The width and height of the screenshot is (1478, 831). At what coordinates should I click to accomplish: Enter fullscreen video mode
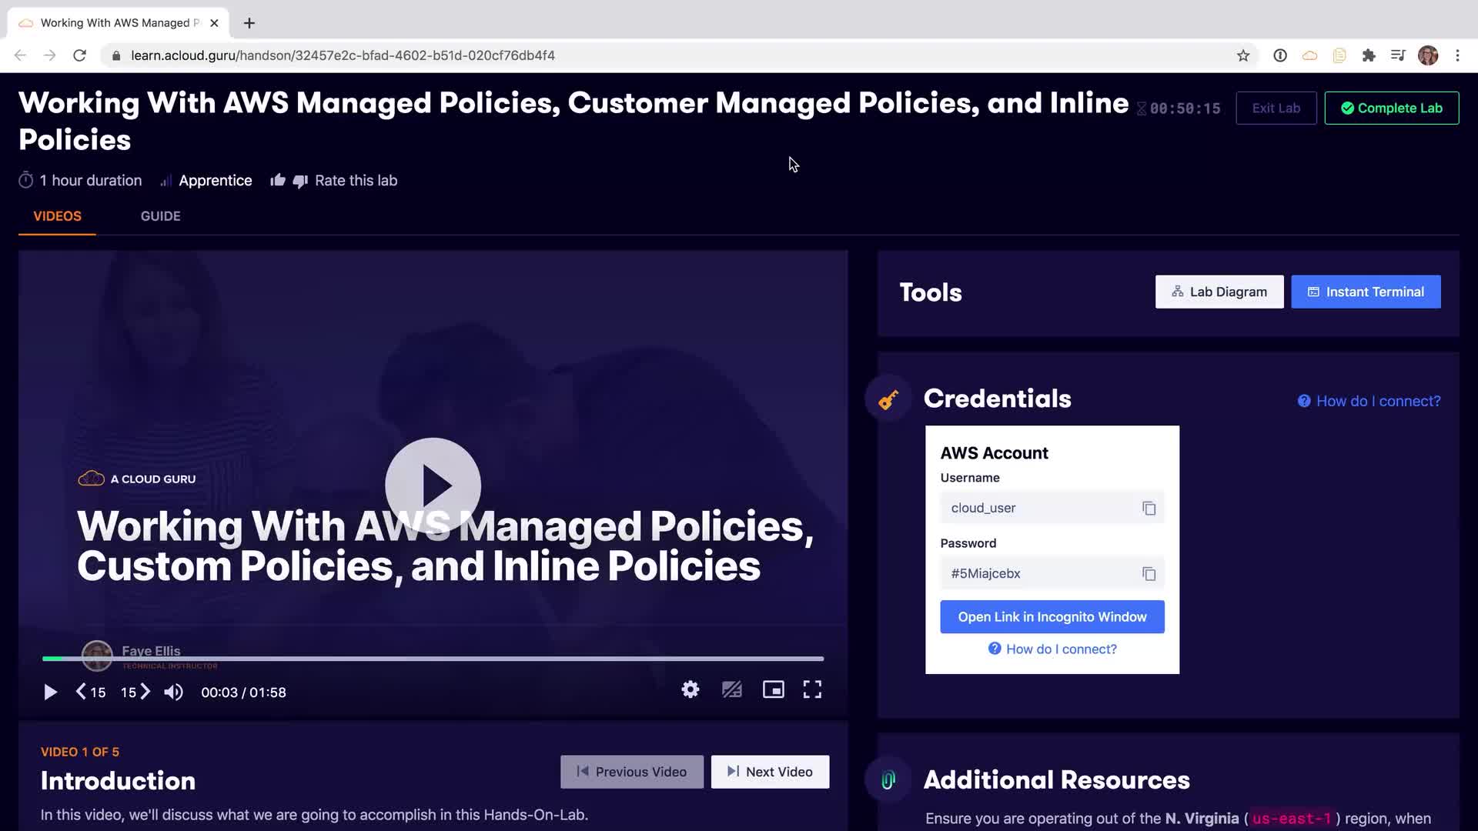(812, 689)
